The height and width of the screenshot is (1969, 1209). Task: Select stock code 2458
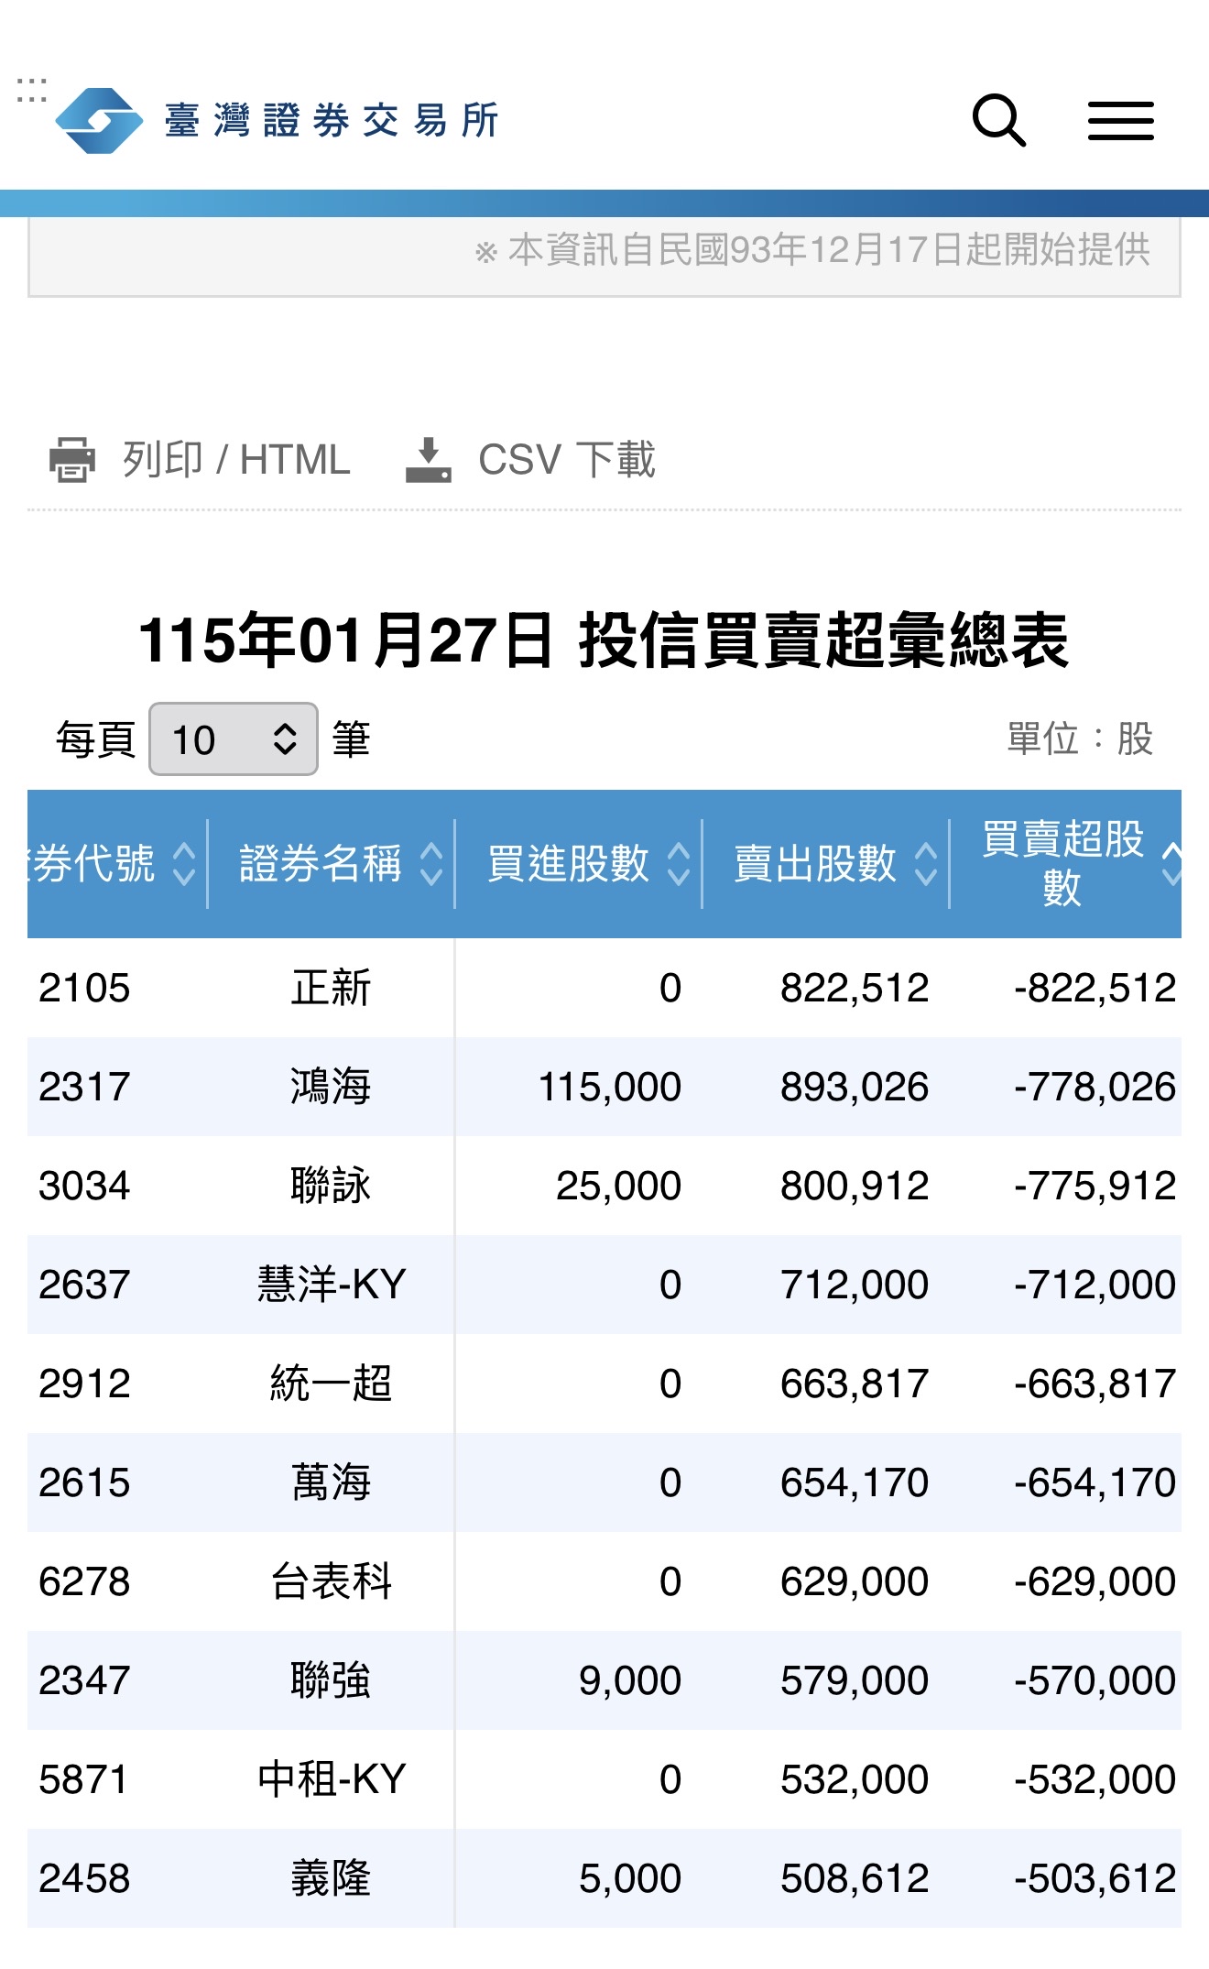pyautogui.click(x=84, y=1878)
